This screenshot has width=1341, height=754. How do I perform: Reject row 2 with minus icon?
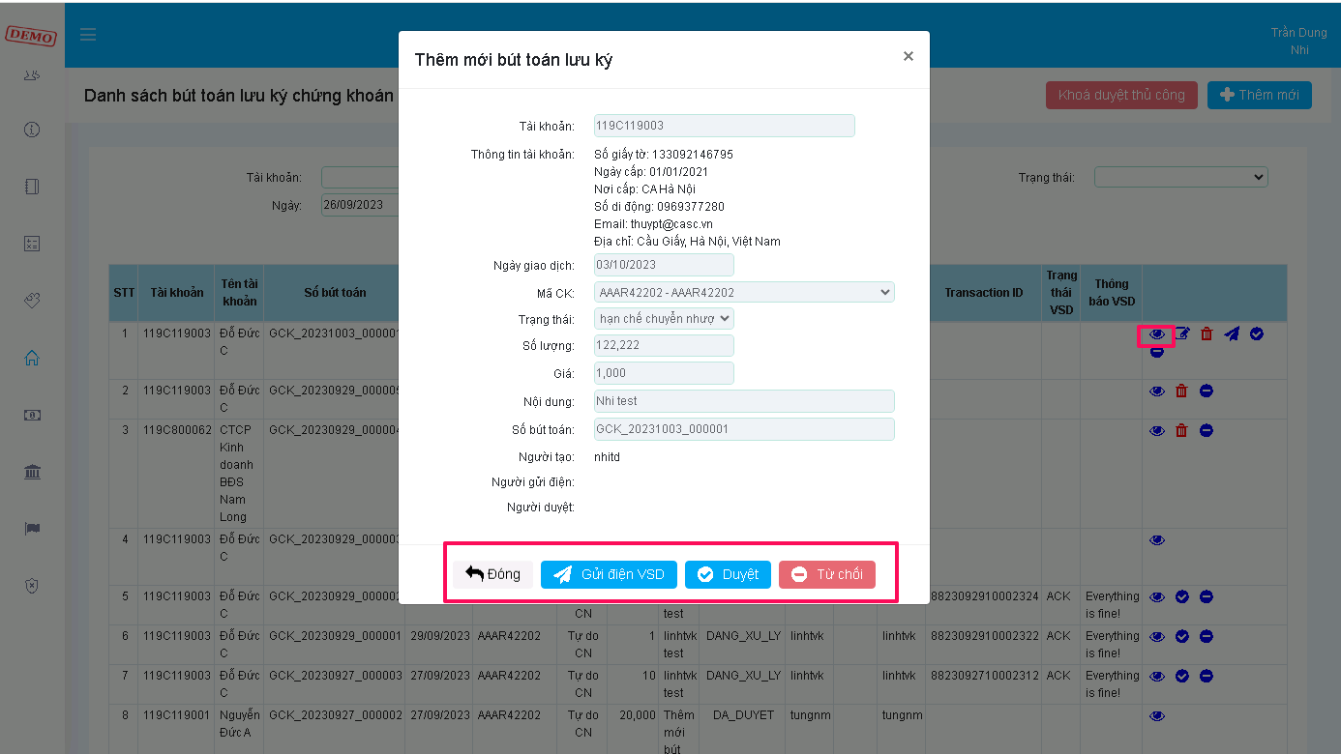tap(1206, 391)
